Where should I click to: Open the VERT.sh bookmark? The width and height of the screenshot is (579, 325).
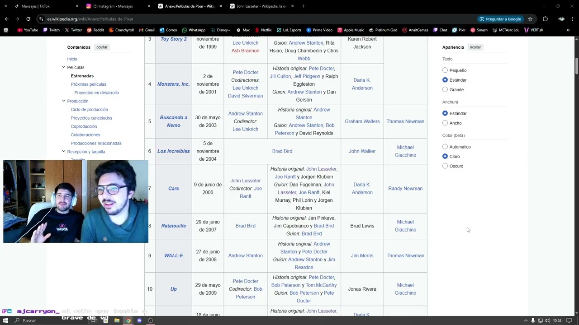(x=533, y=30)
